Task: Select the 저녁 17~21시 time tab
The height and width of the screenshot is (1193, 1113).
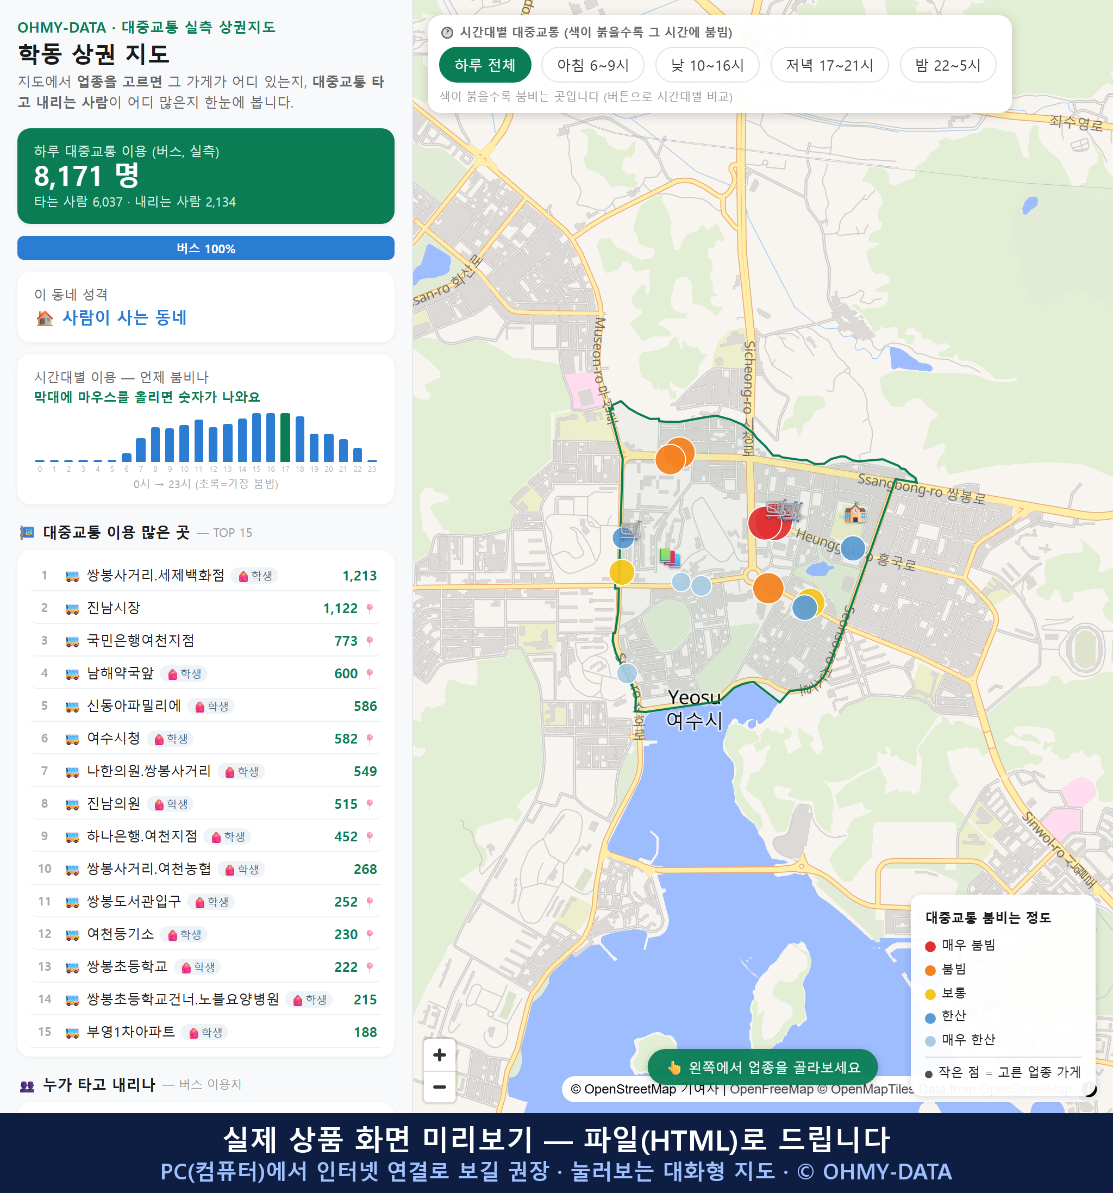Action: (x=829, y=65)
